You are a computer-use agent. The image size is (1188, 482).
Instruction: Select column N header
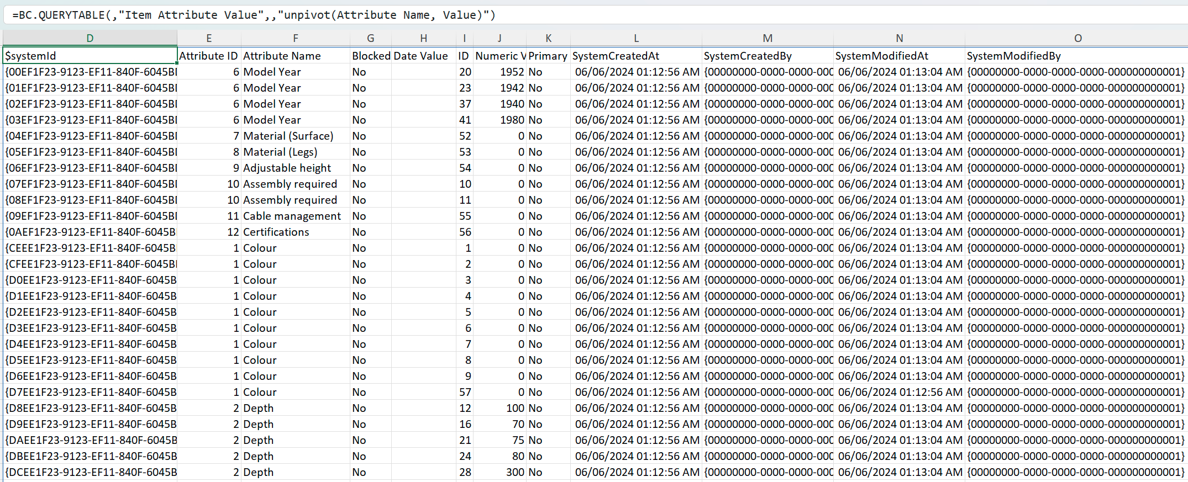coord(899,38)
